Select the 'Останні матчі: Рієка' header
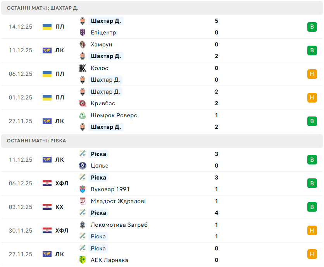The height and width of the screenshot is (267, 324). point(36,141)
